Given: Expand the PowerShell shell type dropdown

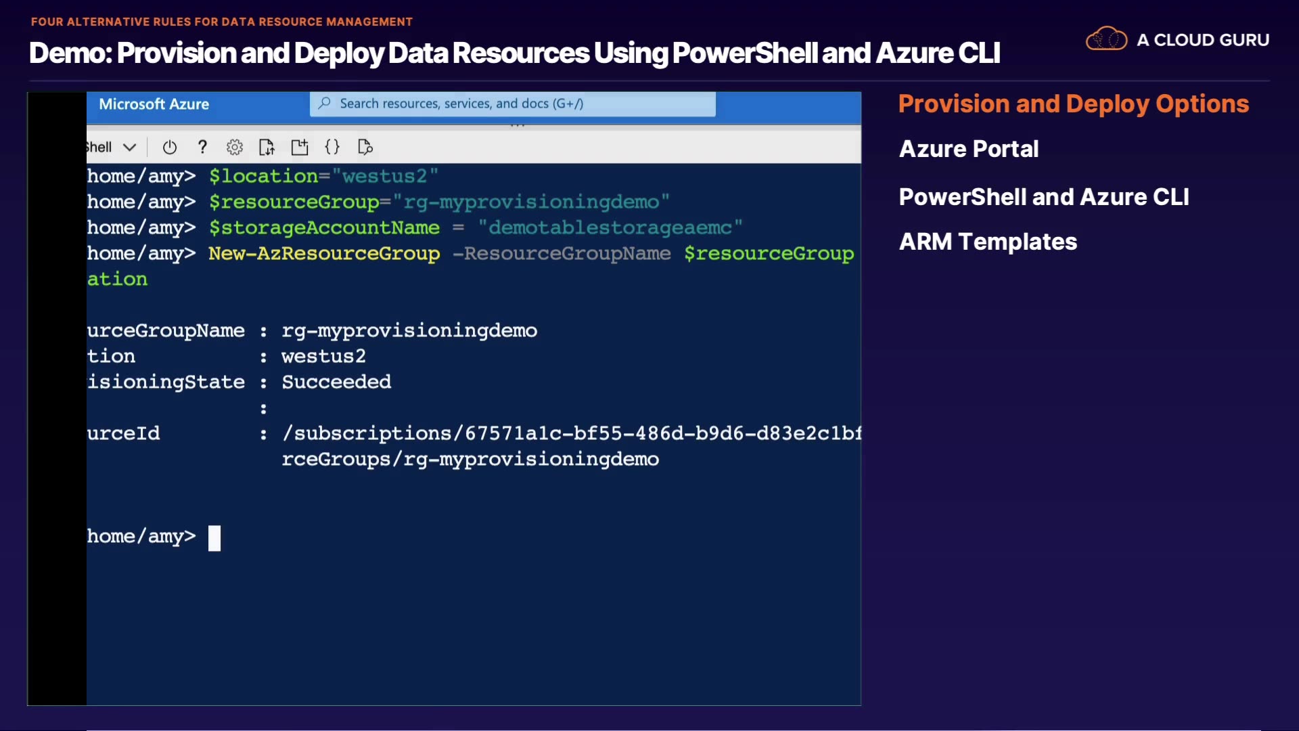Looking at the screenshot, I should (x=129, y=147).
